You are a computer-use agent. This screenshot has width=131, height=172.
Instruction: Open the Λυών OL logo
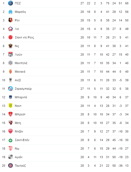[x=10, y=54]
